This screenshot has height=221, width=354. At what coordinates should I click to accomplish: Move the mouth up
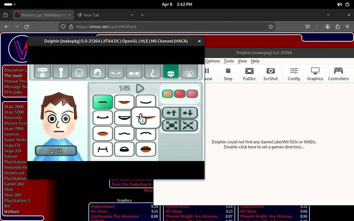(171, 113)
